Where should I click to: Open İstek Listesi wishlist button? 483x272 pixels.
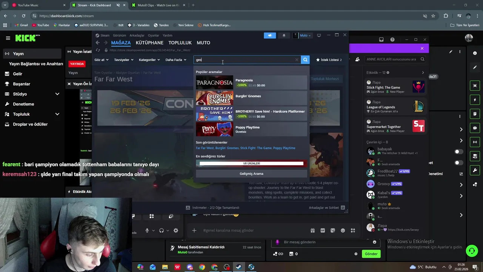pos(329,60)
